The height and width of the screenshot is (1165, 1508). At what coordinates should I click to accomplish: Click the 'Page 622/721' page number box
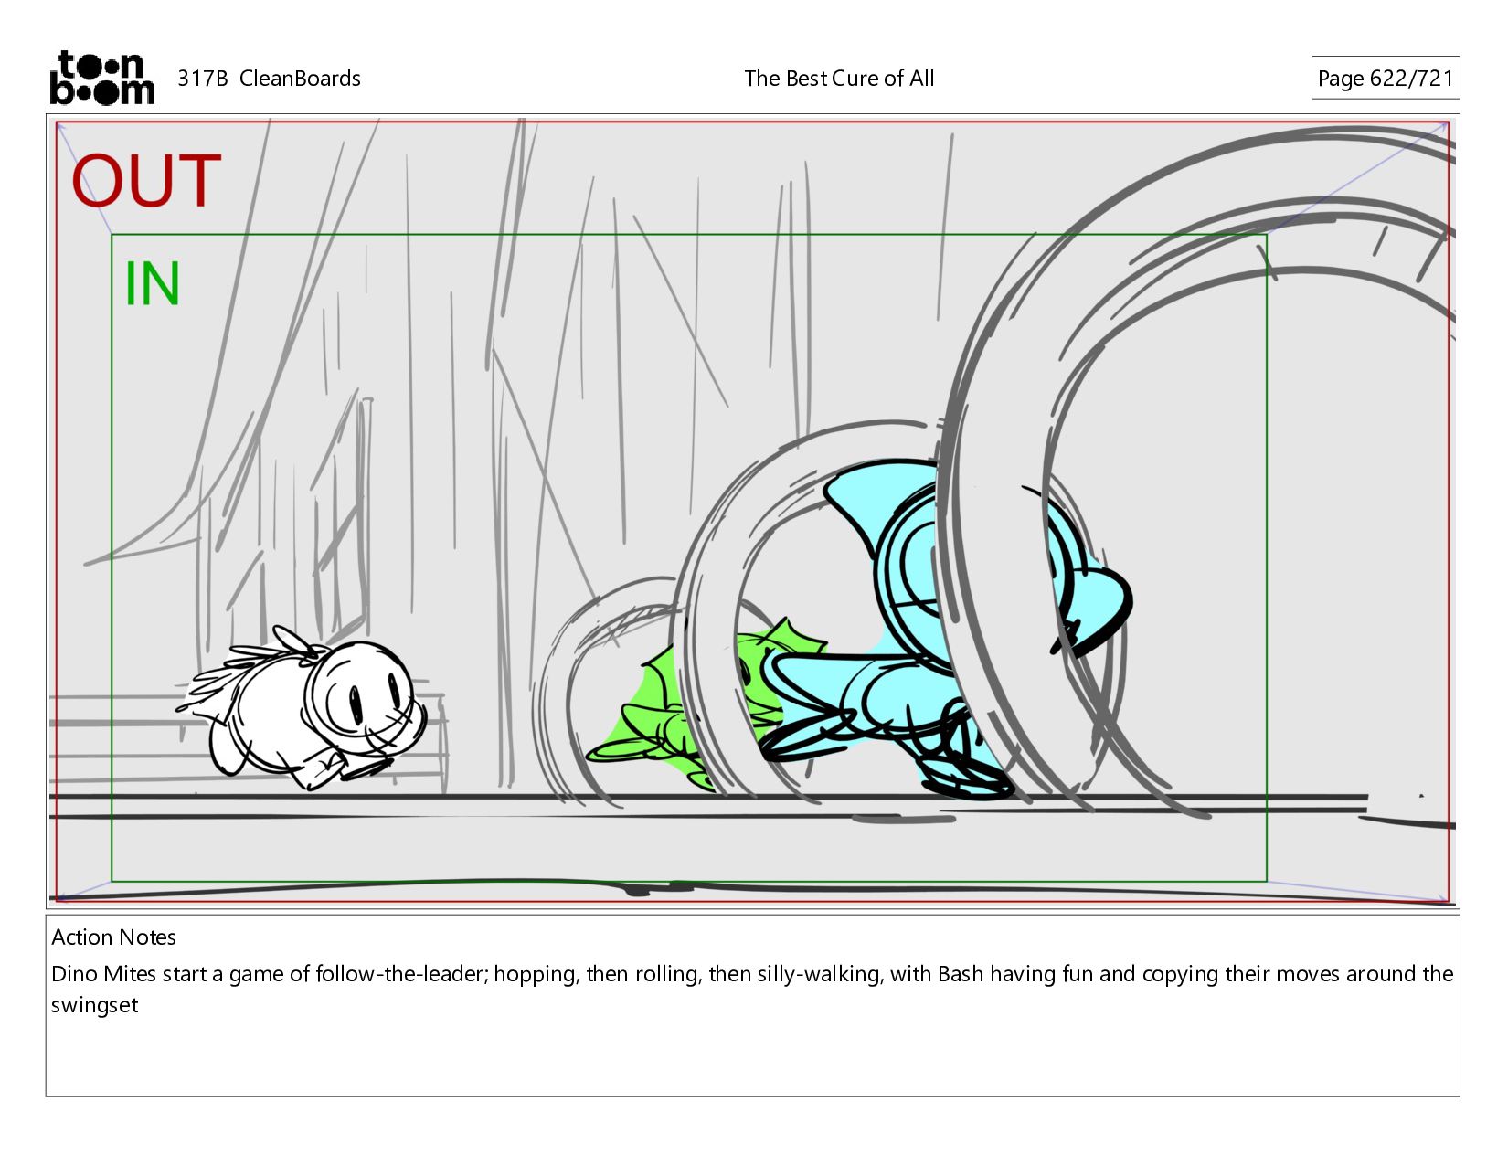pos(1385,79)
